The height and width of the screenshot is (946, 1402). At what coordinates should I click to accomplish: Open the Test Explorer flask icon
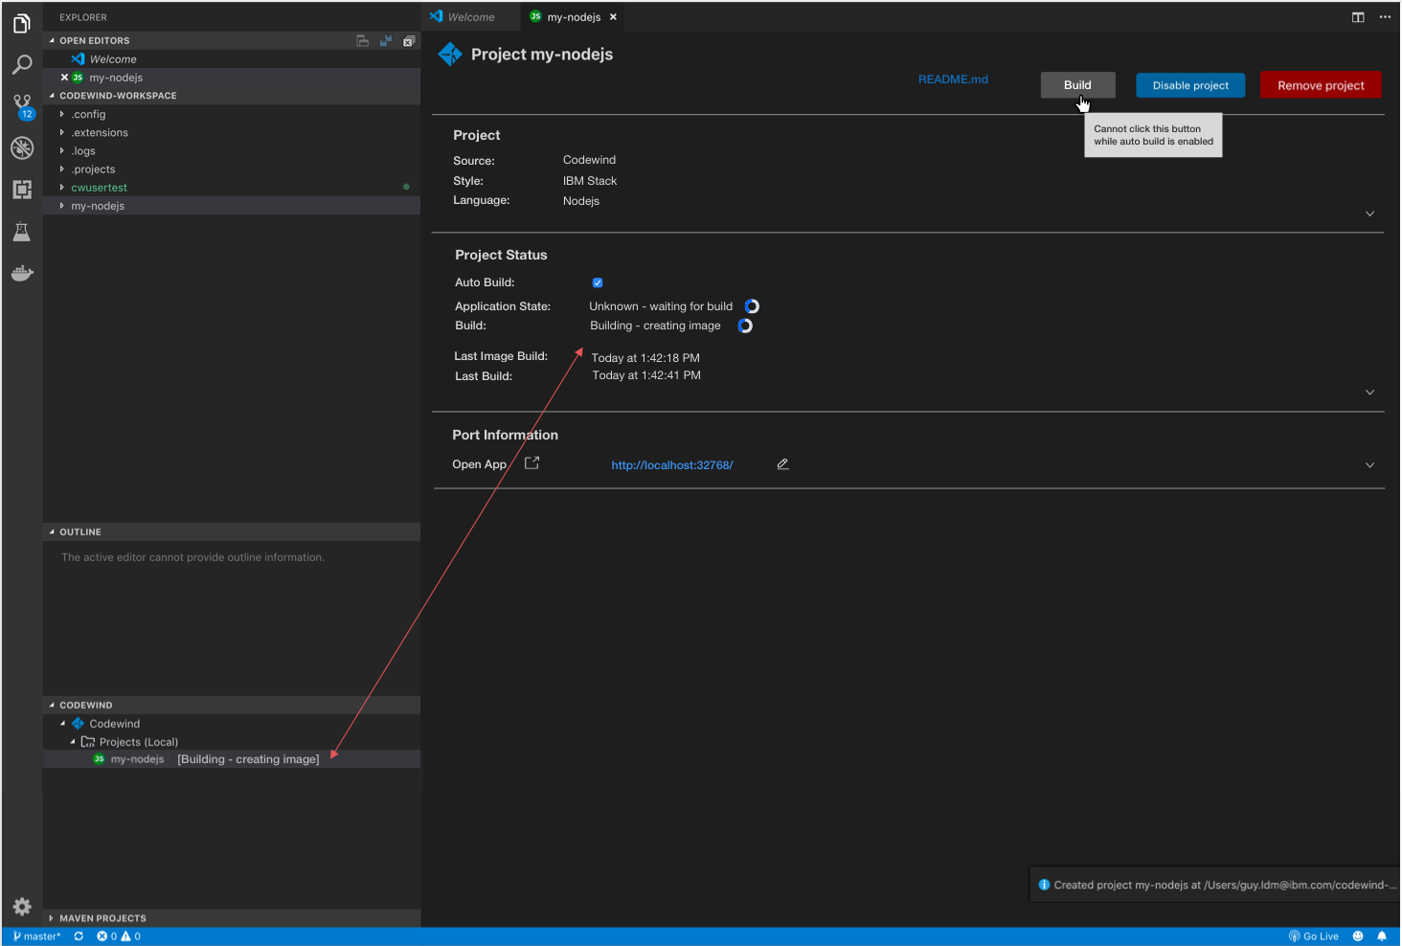pyautogui.click(x=21, y=231)
